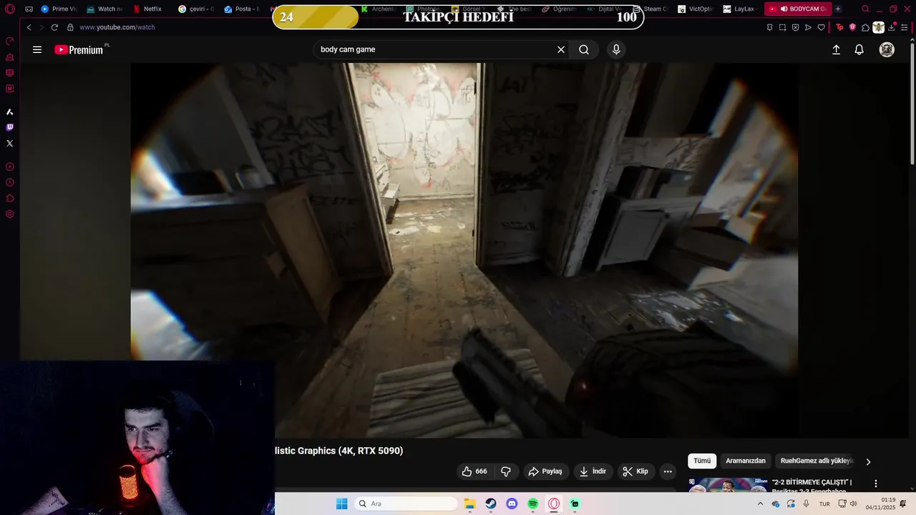916x515 pixels.
Task: Go forward with the browser forward arrow
Action: pos(41,27)
